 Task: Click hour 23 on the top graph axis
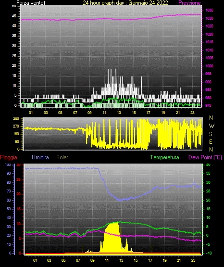click(x=192, y=113)
